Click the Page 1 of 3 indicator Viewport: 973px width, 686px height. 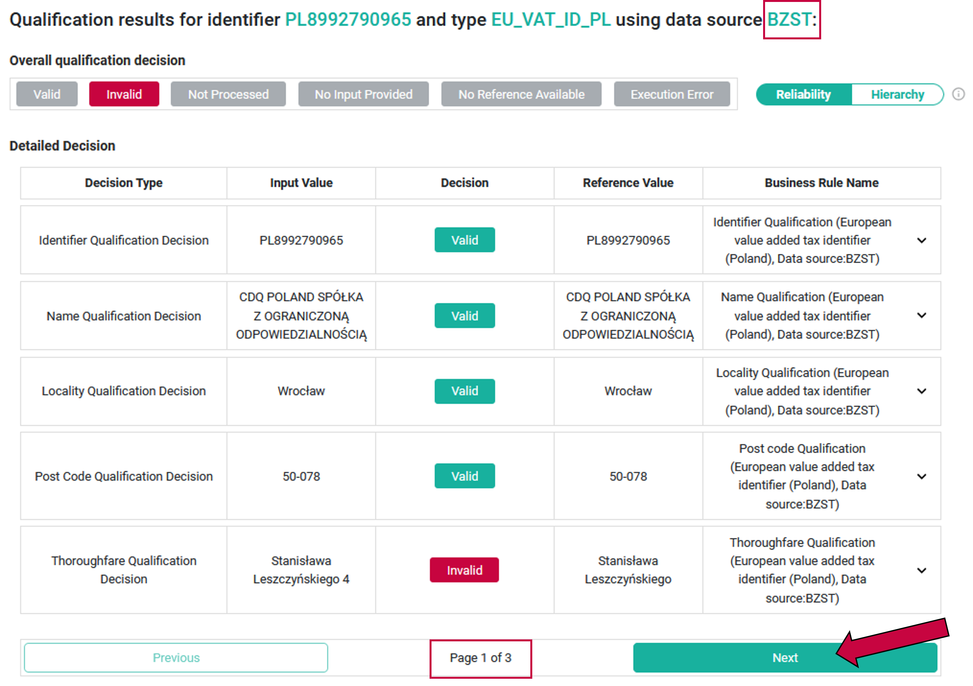[481, 658]
